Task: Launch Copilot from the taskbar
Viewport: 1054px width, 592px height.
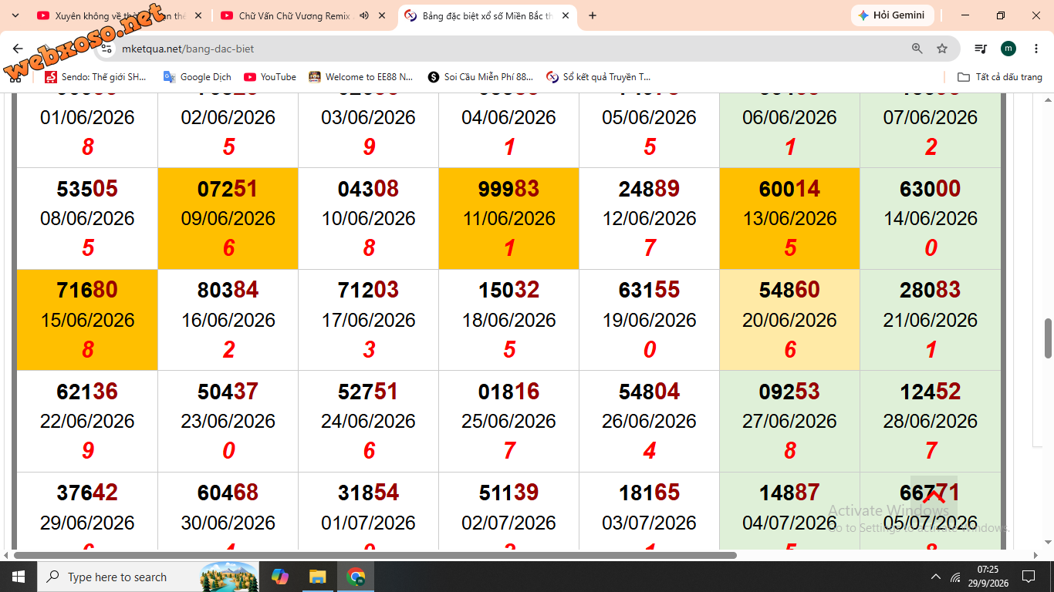Action: pyautogui.click(x=280, y=577)
